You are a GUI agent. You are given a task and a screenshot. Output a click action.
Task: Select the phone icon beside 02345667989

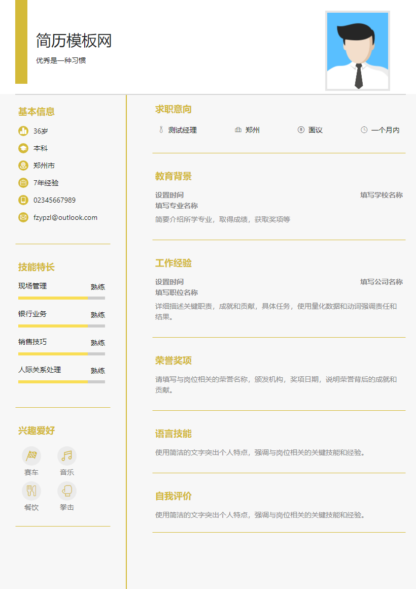tap(23, 200)
